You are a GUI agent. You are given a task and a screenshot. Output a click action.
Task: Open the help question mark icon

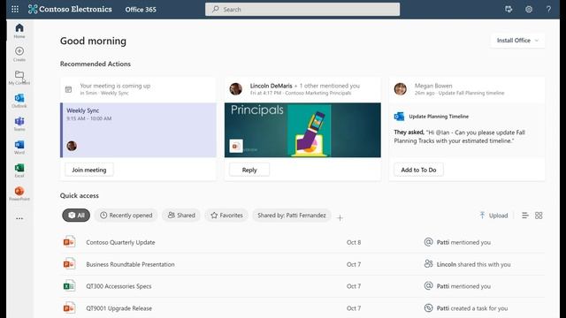(548, 10)
